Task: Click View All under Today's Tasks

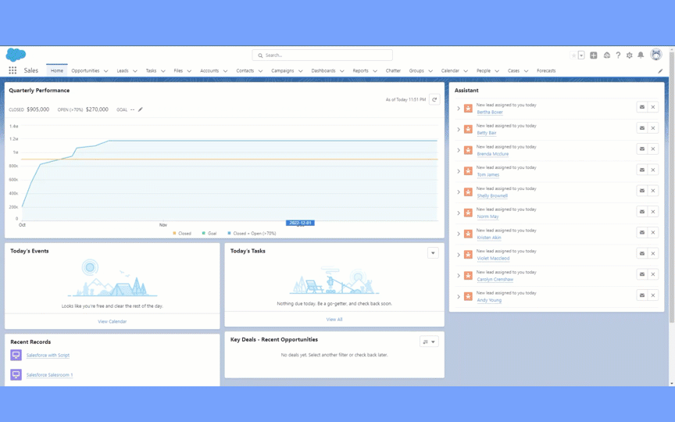Action: tap(334, 319)
